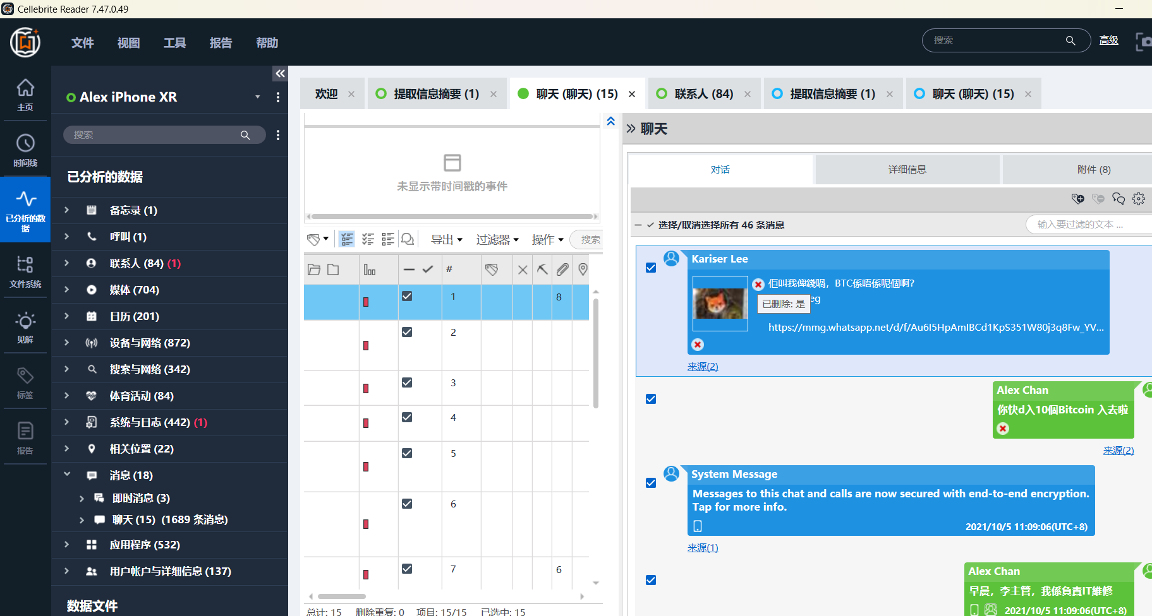
Task: Open the 报告 reports sidebar icon
Action: pos(25,438)
